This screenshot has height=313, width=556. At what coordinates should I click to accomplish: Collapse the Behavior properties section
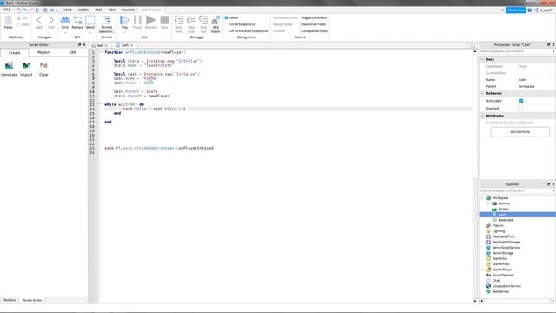(x=482, y=93)
